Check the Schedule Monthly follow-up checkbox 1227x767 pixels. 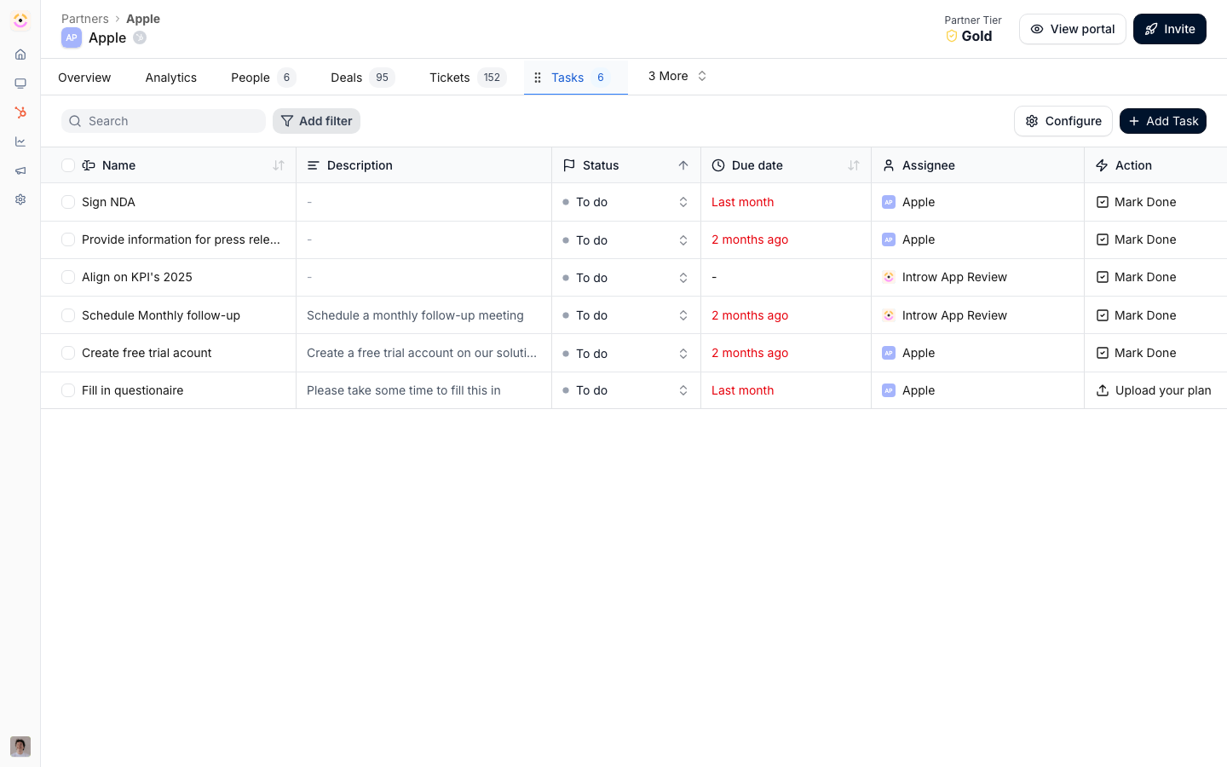[68, 315]
